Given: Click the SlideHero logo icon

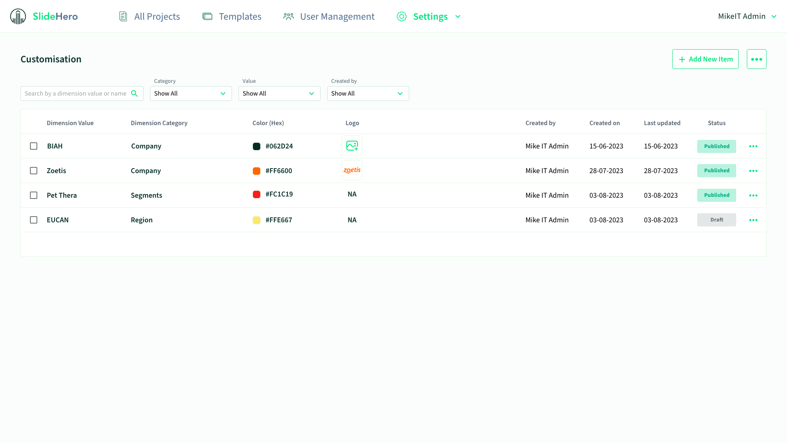Looking at the screenshot, I should click(x=18, y=16).
